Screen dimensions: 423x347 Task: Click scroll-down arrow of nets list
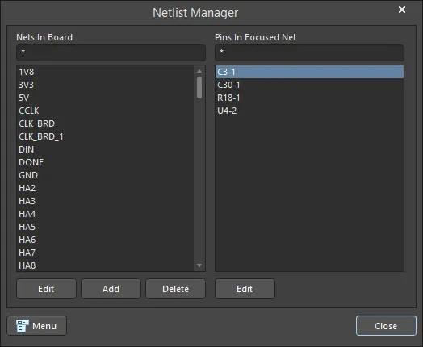(199, 265)
